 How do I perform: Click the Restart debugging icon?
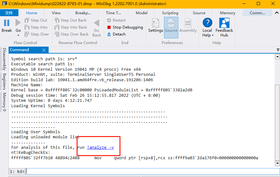(109, 20)
